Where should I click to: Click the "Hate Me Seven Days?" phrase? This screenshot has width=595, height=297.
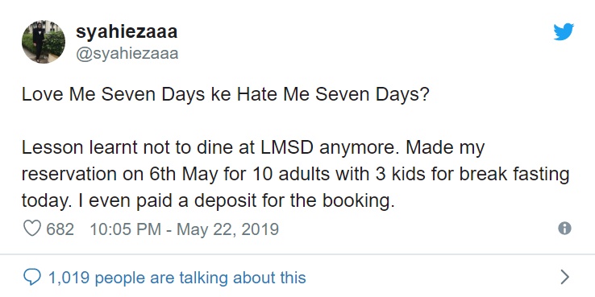pos(333,95)
